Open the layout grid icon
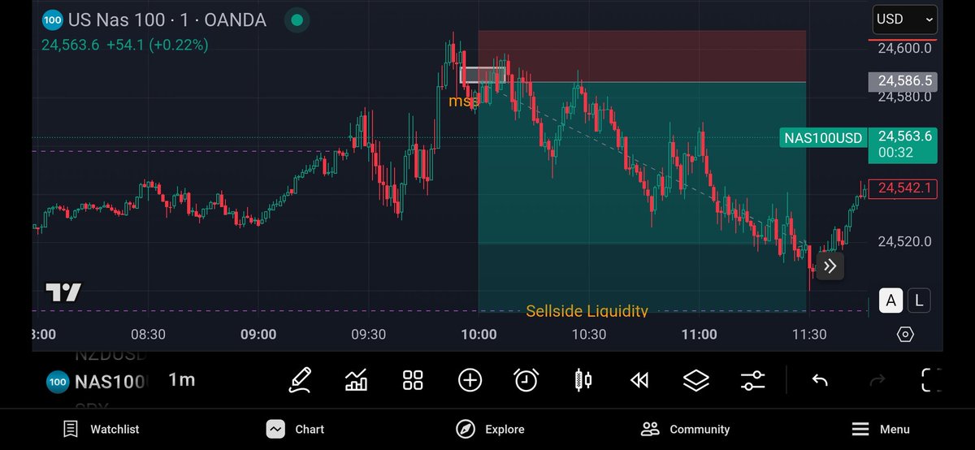975x450 pixels. (413, 380)
